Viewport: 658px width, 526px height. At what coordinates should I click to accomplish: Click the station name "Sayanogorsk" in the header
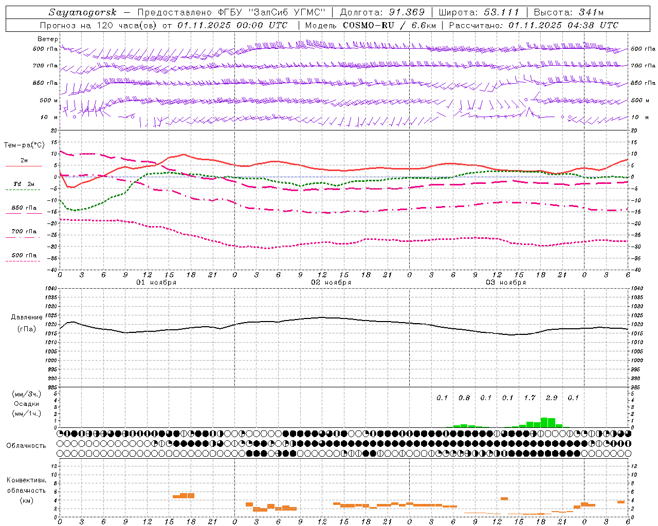point(83,12)
